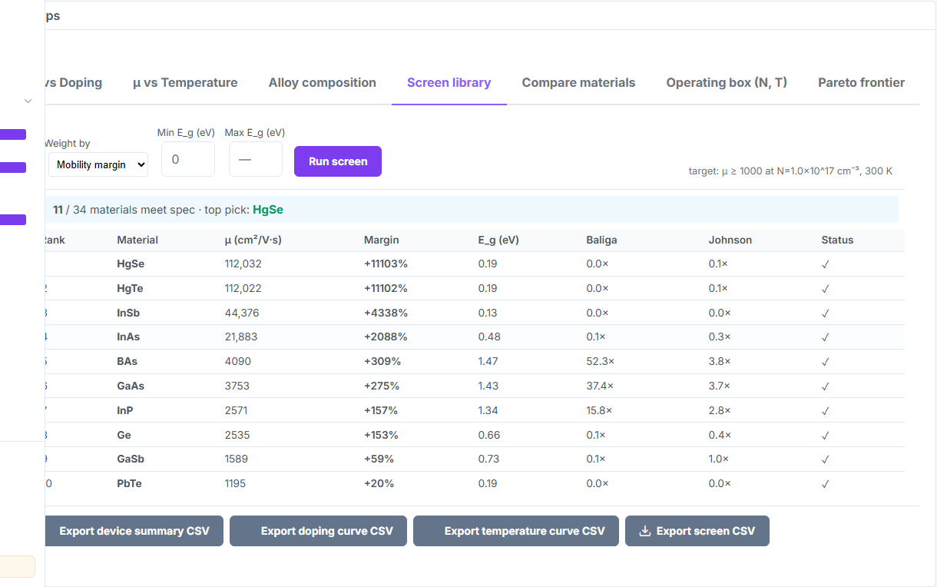Image resolution: width=937 pixels, height=587 pixels.
Task: Click the 3.8× Johnson value
Action: coord(720,361)
